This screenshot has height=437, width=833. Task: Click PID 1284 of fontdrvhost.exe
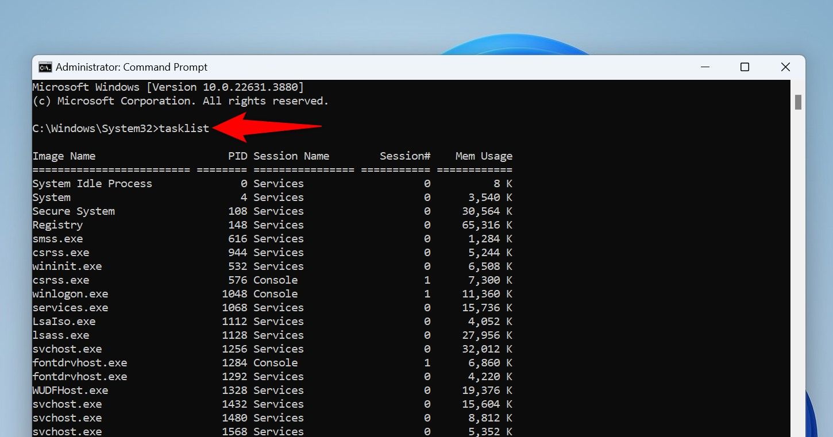click(234, 363)
